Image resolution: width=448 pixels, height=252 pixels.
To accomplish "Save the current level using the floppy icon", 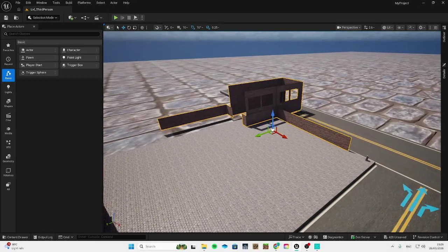I will pyautogui.click(x=6, y=17).
